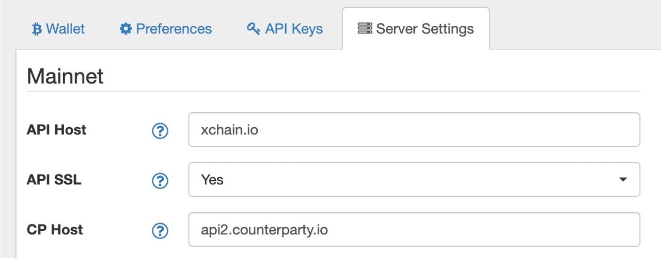This screenshot has height=258, width=661.
Task: Click the server icon beside Server Settings
Action: point(365,28)
